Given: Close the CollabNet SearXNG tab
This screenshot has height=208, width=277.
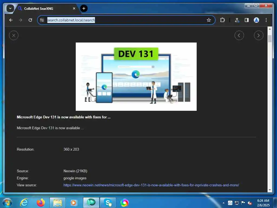Looking at the screenshot, I should point(74,8).
